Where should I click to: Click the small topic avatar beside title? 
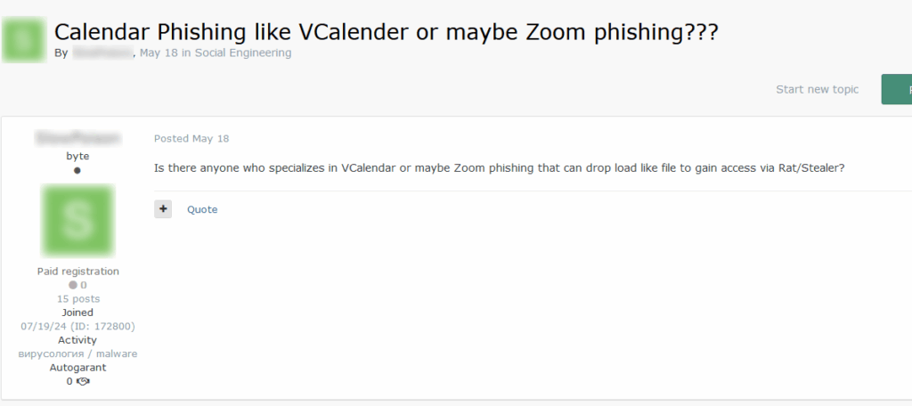tap(25, 38)
